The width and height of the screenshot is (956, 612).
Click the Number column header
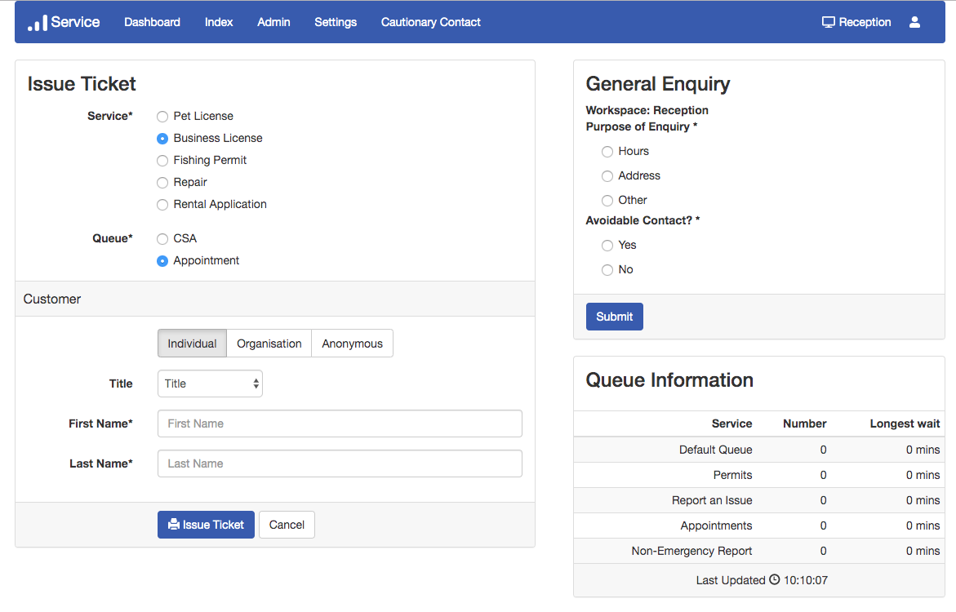click(805, 424)
